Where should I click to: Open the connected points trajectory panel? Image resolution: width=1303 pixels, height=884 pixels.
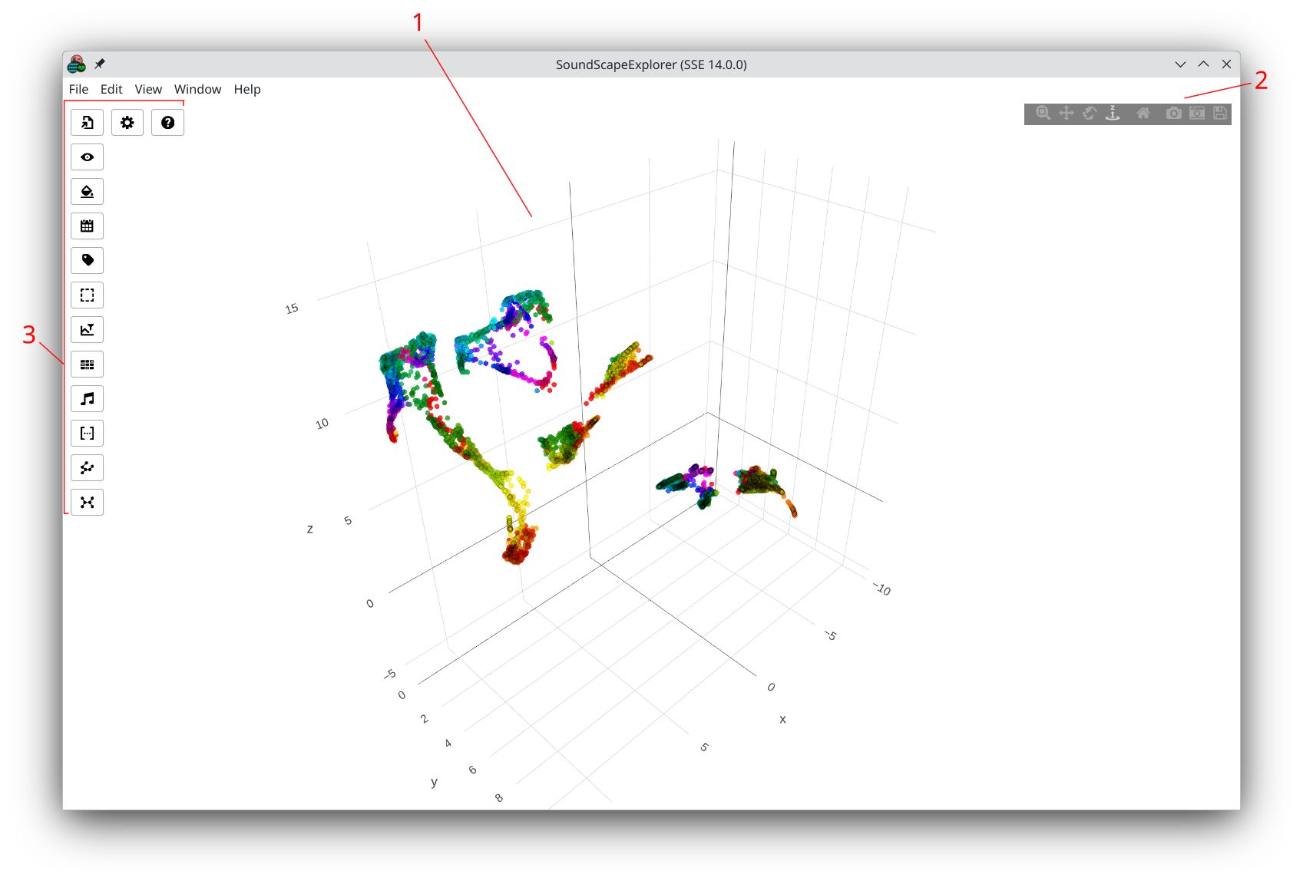tap(88, 468)
